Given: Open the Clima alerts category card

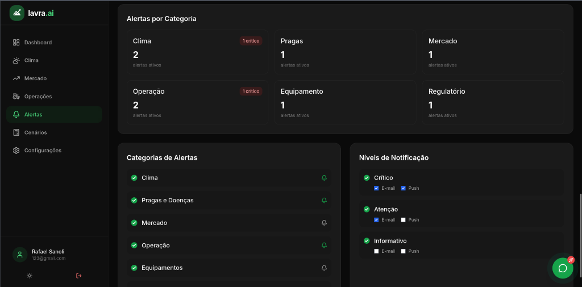Looking at the screenshot, I should (197, 52).
